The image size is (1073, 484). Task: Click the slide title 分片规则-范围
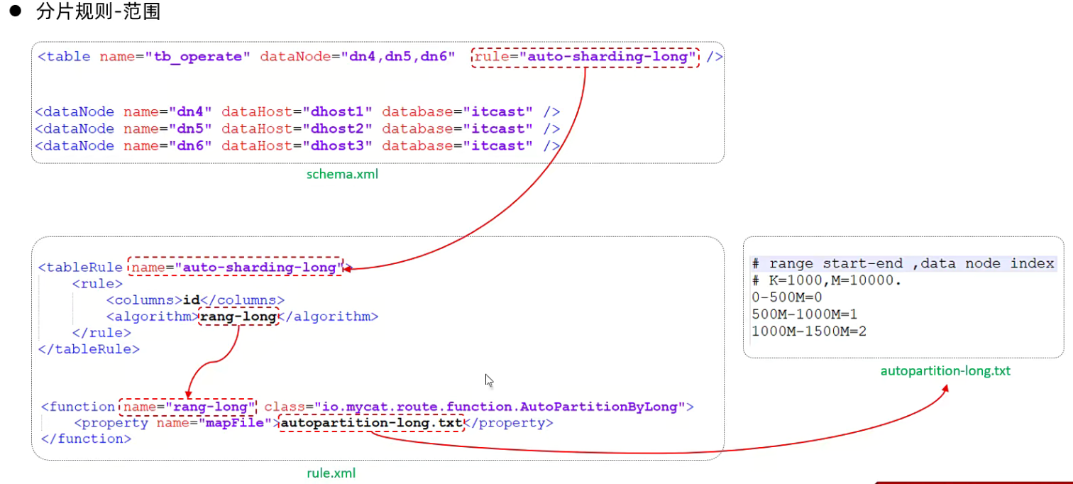(x=98, y=12)
